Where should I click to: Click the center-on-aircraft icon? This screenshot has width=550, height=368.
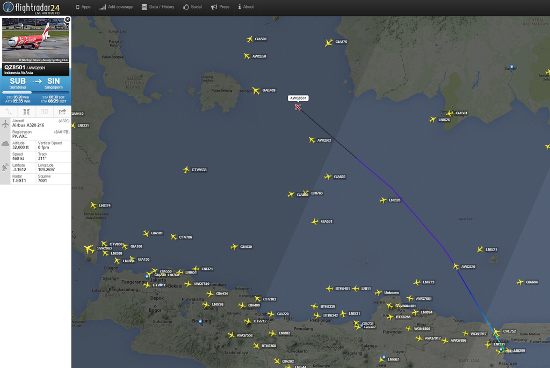click(x=26, y=112)
